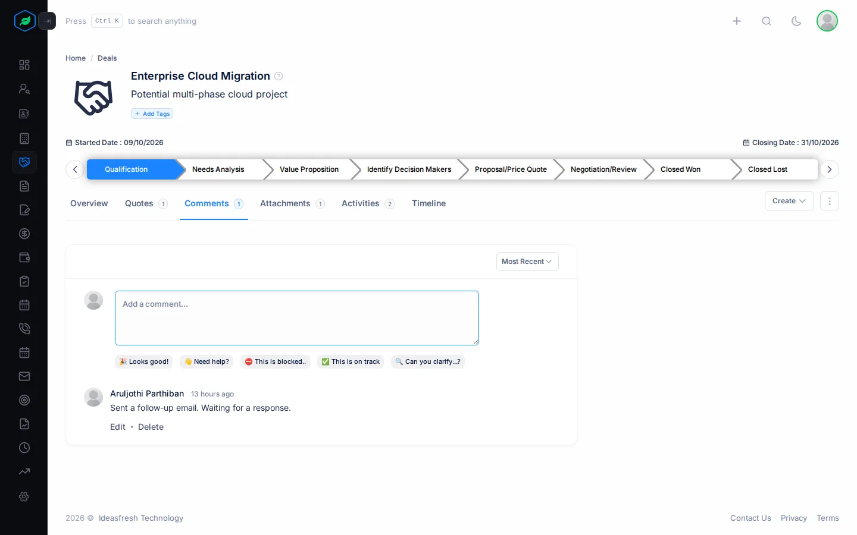Insert the 'This is blocked..' quick reply

[276, 361]
